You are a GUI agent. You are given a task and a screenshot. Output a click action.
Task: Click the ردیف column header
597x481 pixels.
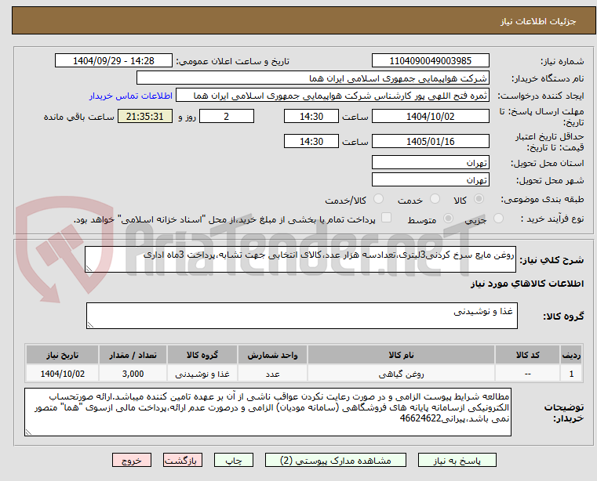(571, 355)
